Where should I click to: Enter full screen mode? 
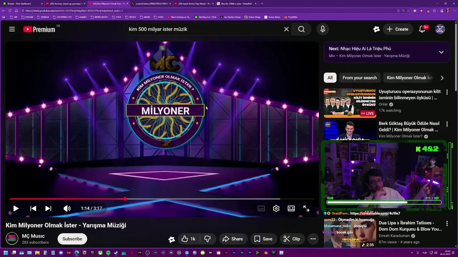point(306,208)
